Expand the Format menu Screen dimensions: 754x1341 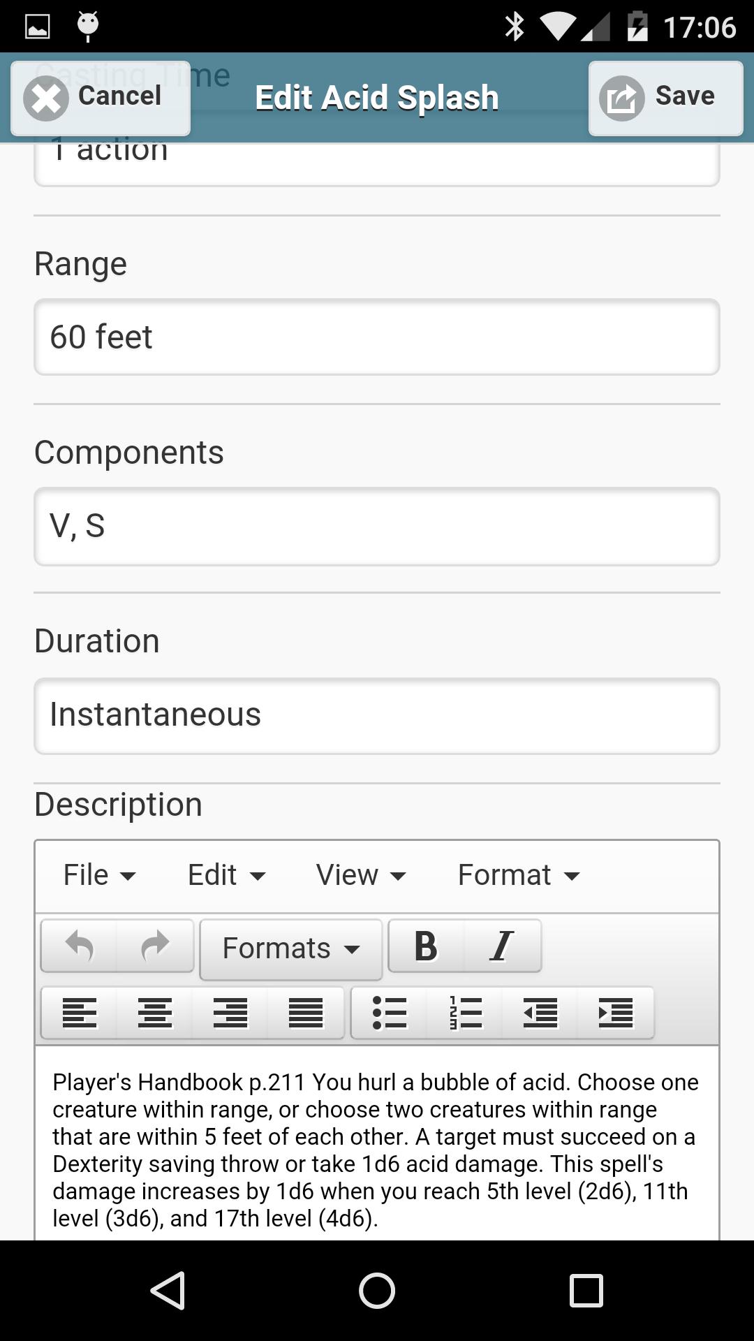(518, 875)
